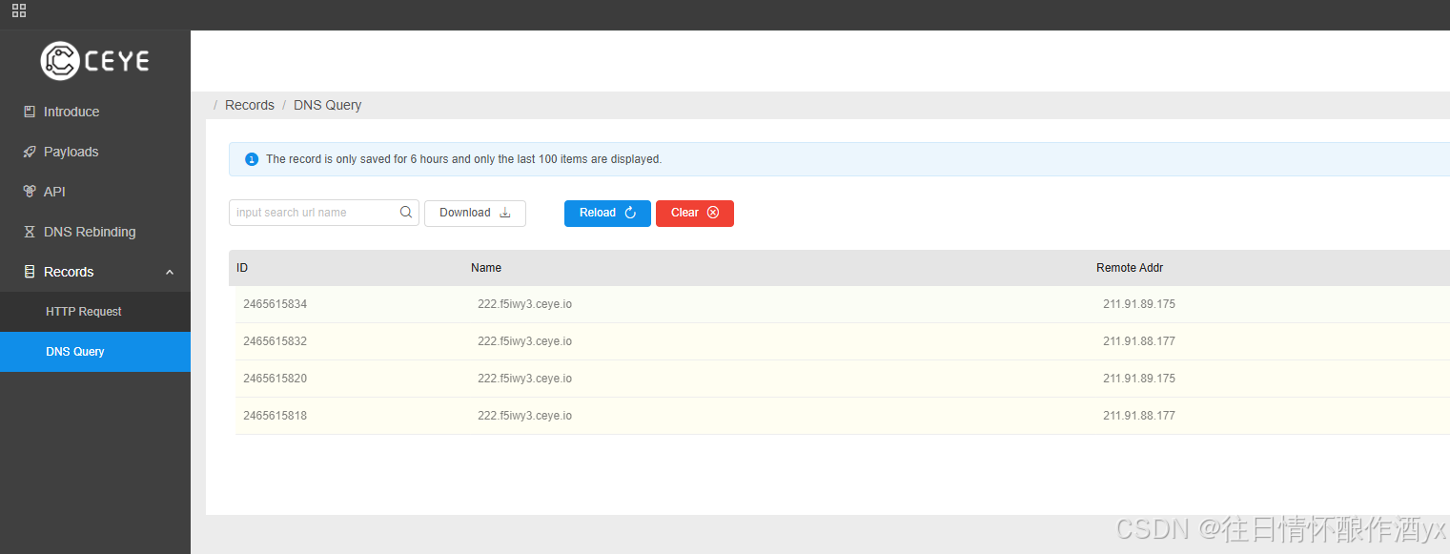Click the name in row 2465615820

coord(524,379)
